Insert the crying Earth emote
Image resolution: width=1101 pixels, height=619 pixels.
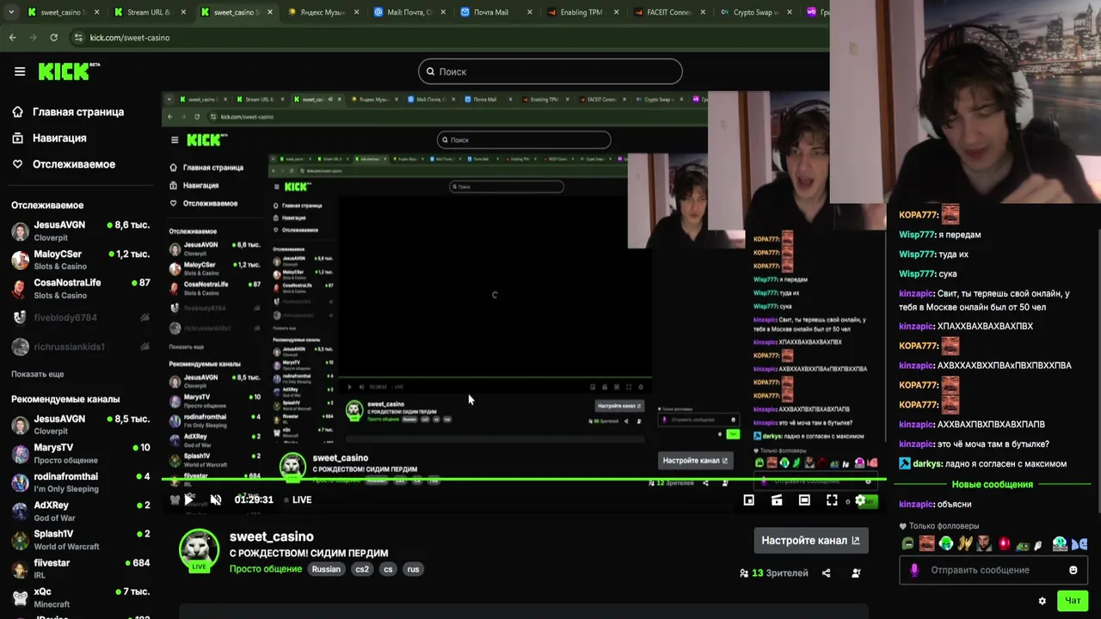coord(946,543)
